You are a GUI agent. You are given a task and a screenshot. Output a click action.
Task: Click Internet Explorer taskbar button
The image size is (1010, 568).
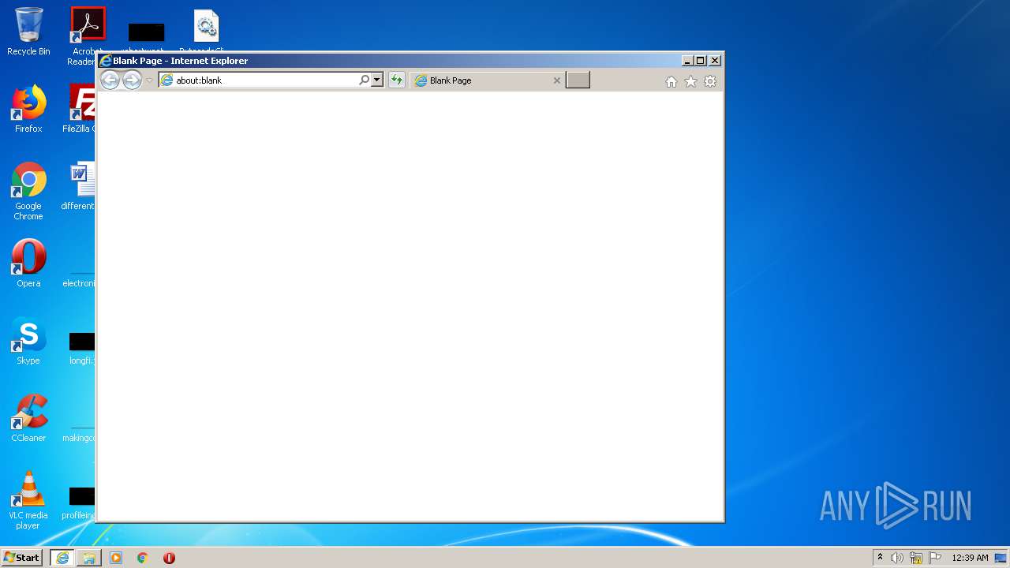pyautogui.click(x=62, y=558)
